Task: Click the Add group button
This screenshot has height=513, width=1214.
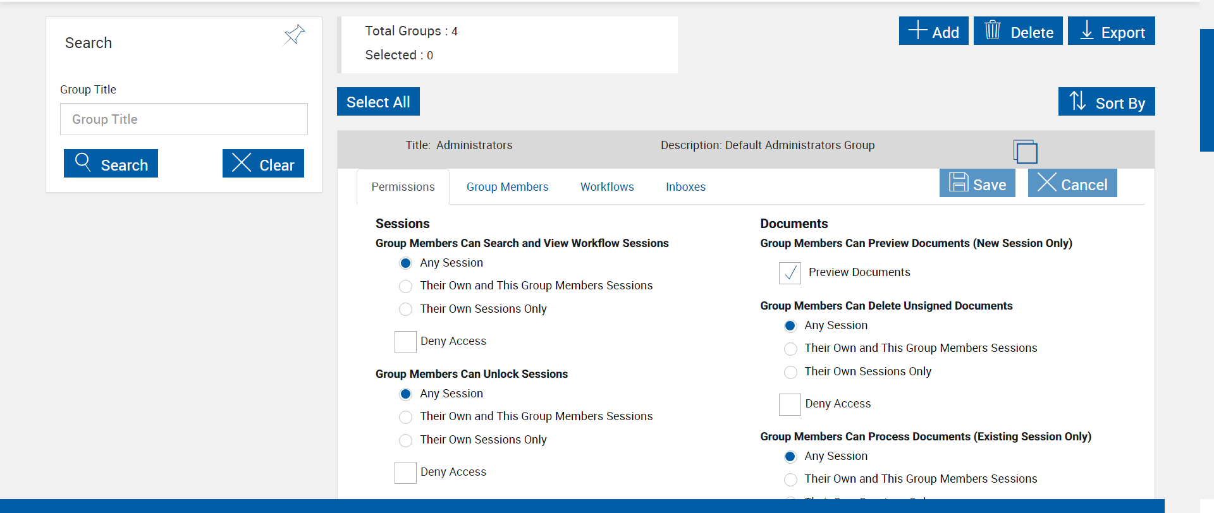Action: [933, 31]
